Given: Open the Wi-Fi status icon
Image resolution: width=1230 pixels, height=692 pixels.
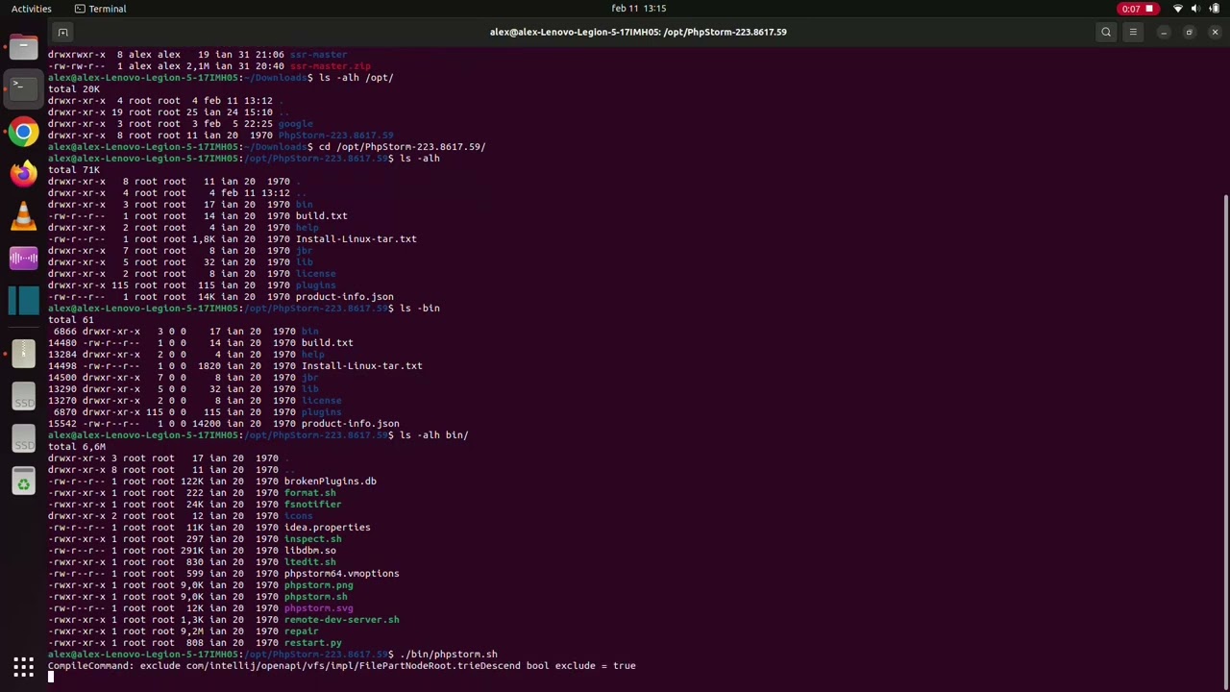Looking at the screenshot, I should pyautogui.click(x=1178, y=9).
